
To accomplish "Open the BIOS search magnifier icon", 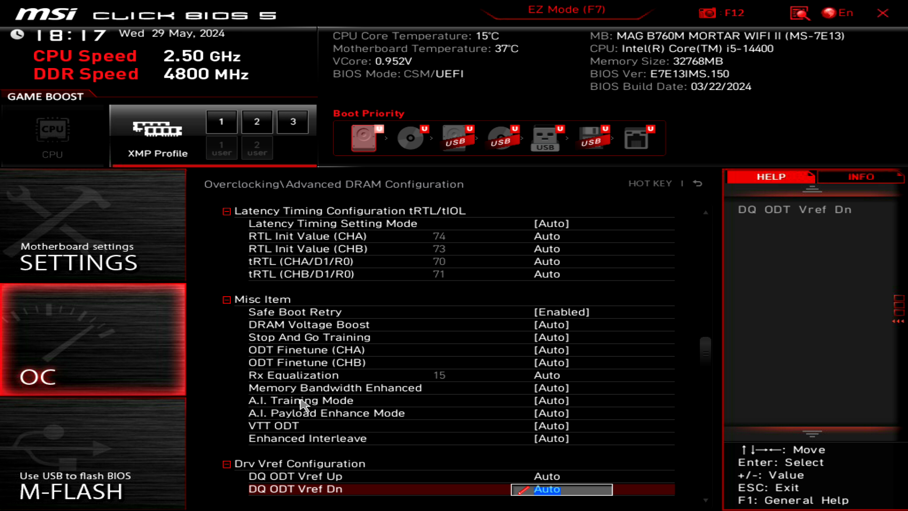I will (x=799, y=13).
